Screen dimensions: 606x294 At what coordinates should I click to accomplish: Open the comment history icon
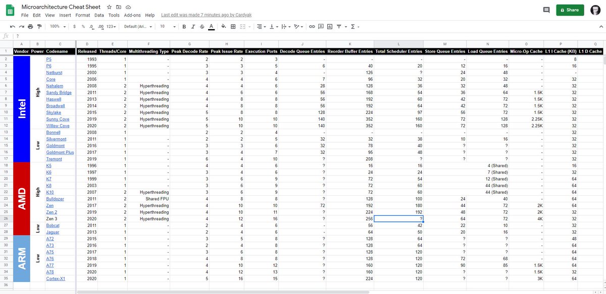click(546, 10)
